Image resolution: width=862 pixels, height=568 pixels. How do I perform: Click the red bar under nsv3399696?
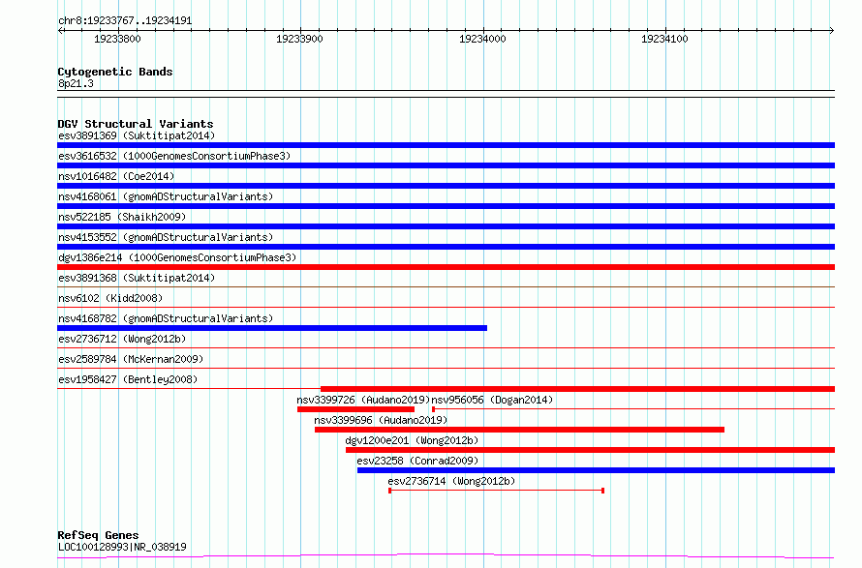(519, 430)
